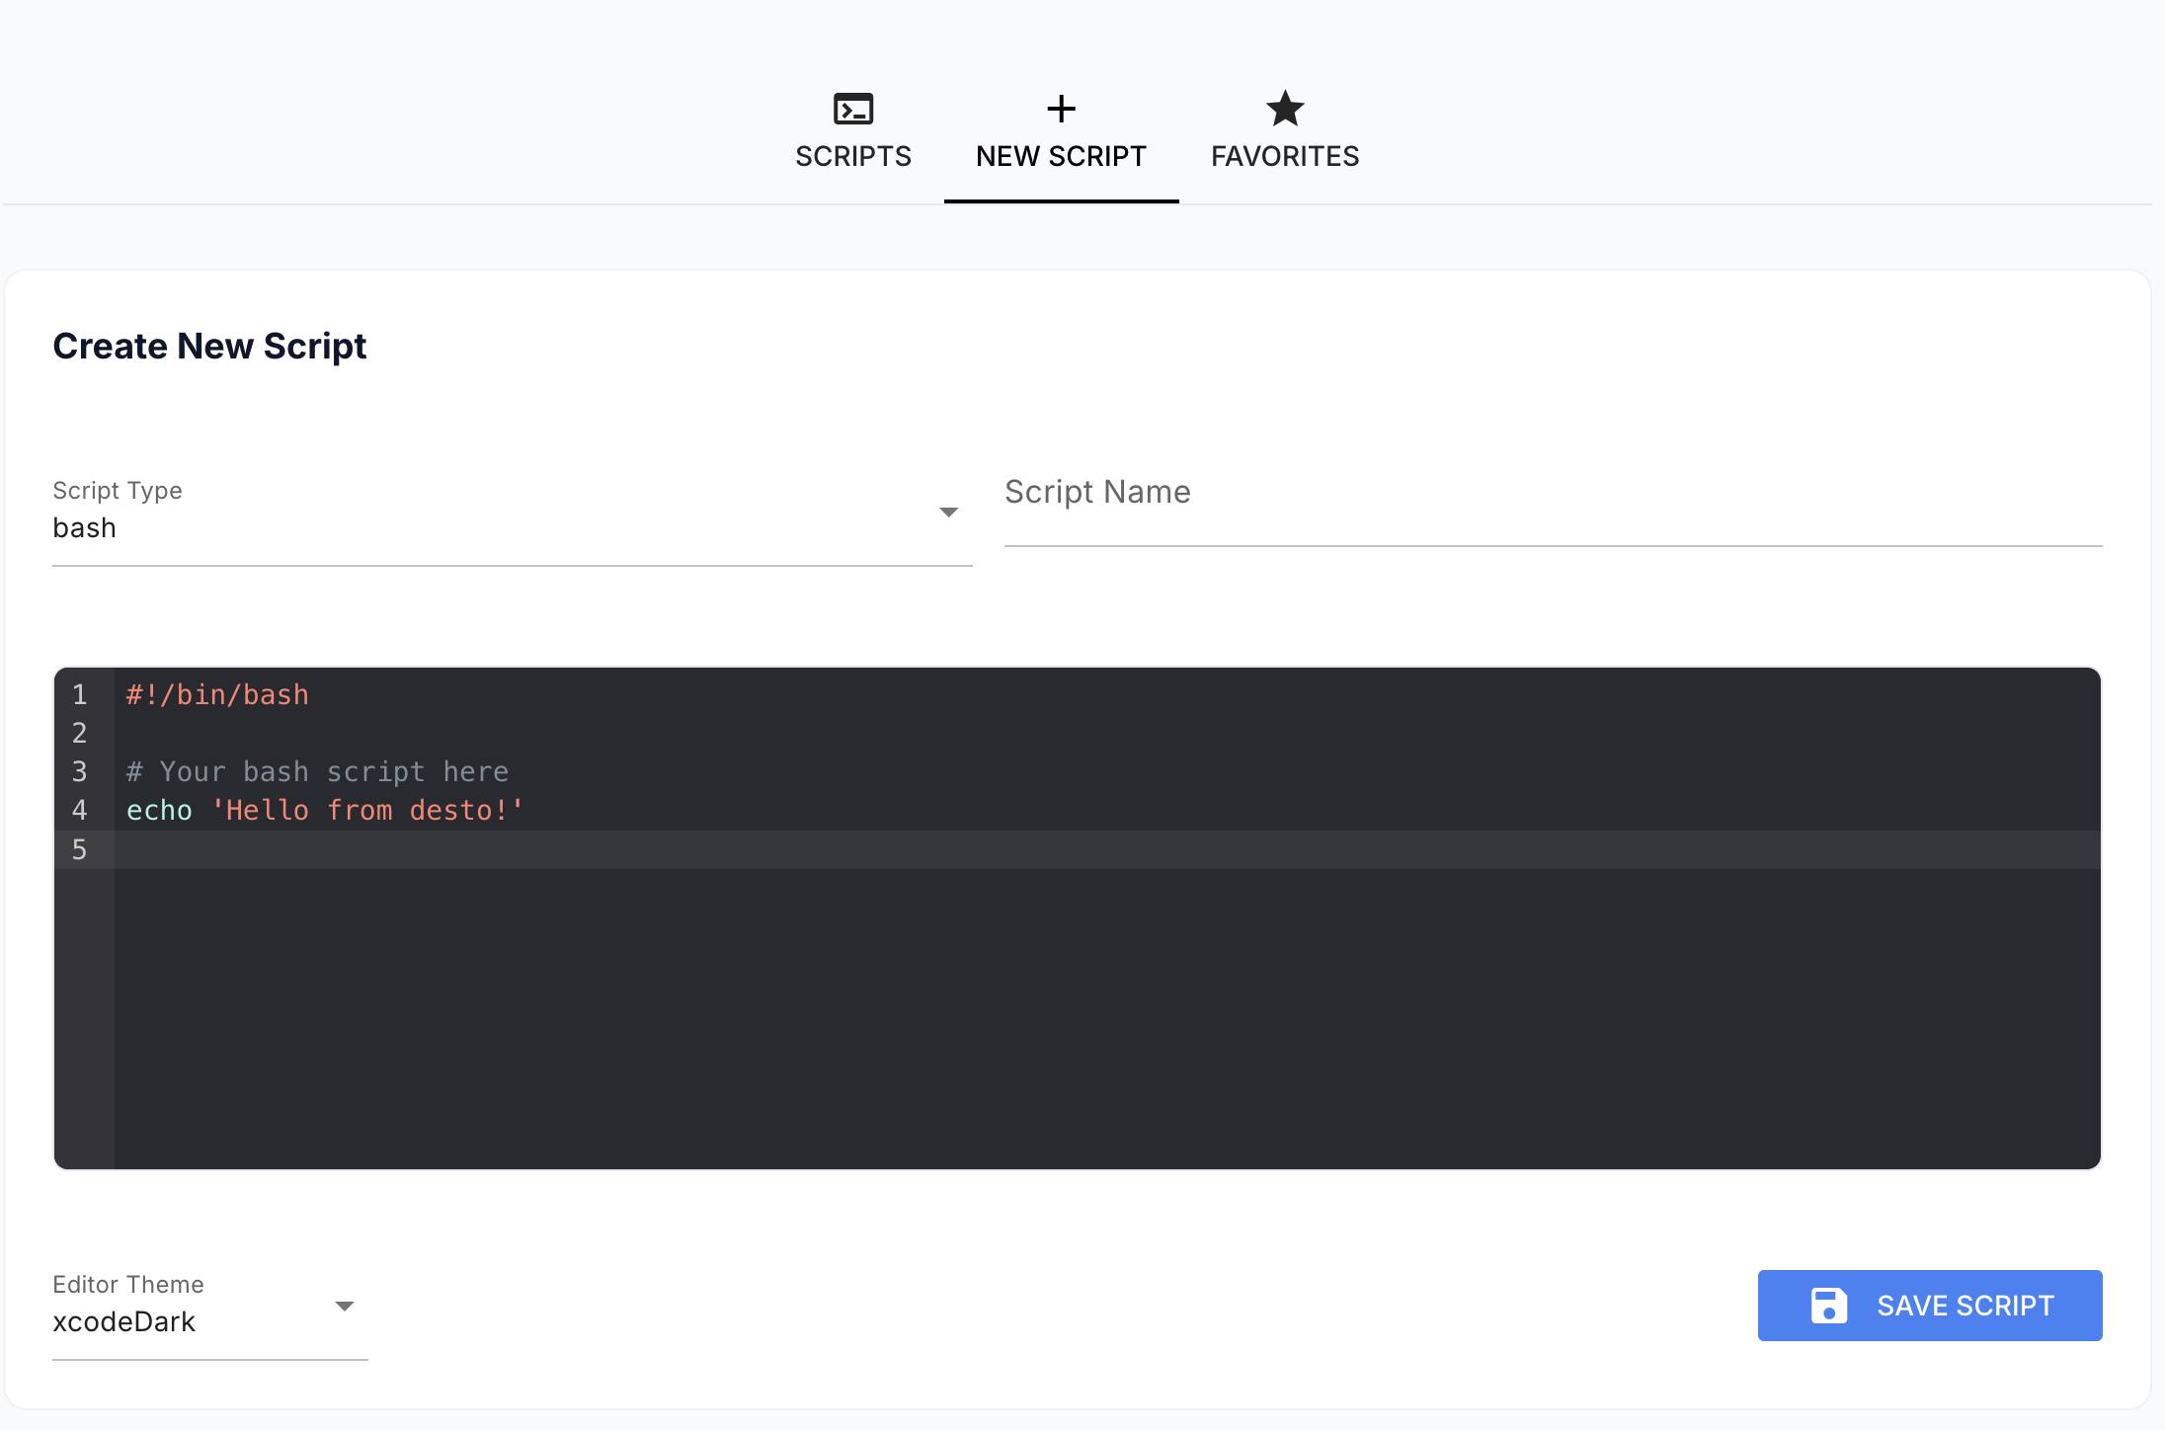
Task: Click the string 'Hello from desto!' in the editor
Action: [x=366, y=810]
